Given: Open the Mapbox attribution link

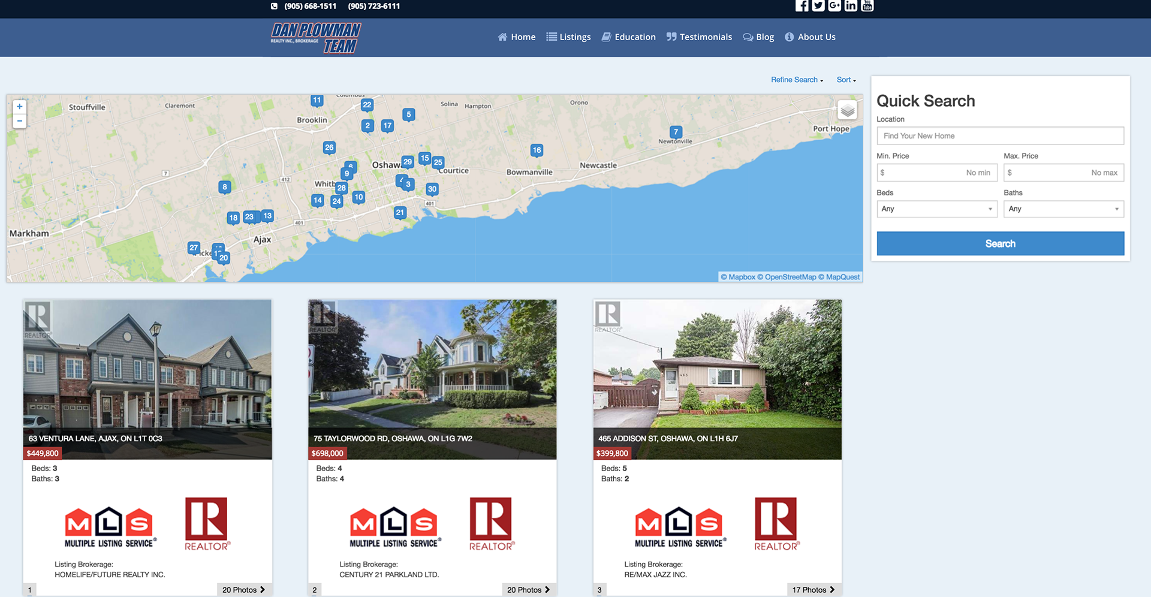Looking at the screenshot, I should [x=738, y=277].
